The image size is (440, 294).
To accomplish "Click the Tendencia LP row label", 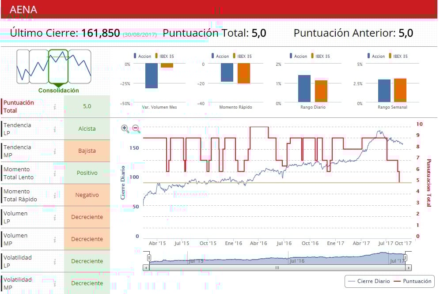I will (x=17, y=129).
